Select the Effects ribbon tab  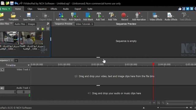[x=54, y=9]
